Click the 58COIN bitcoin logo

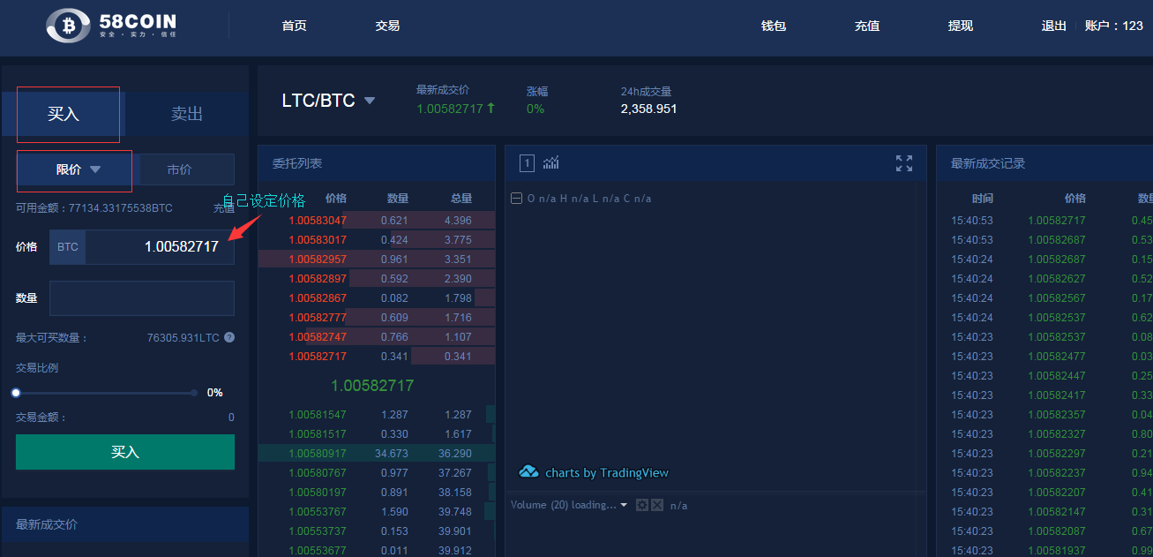[67, 26]
